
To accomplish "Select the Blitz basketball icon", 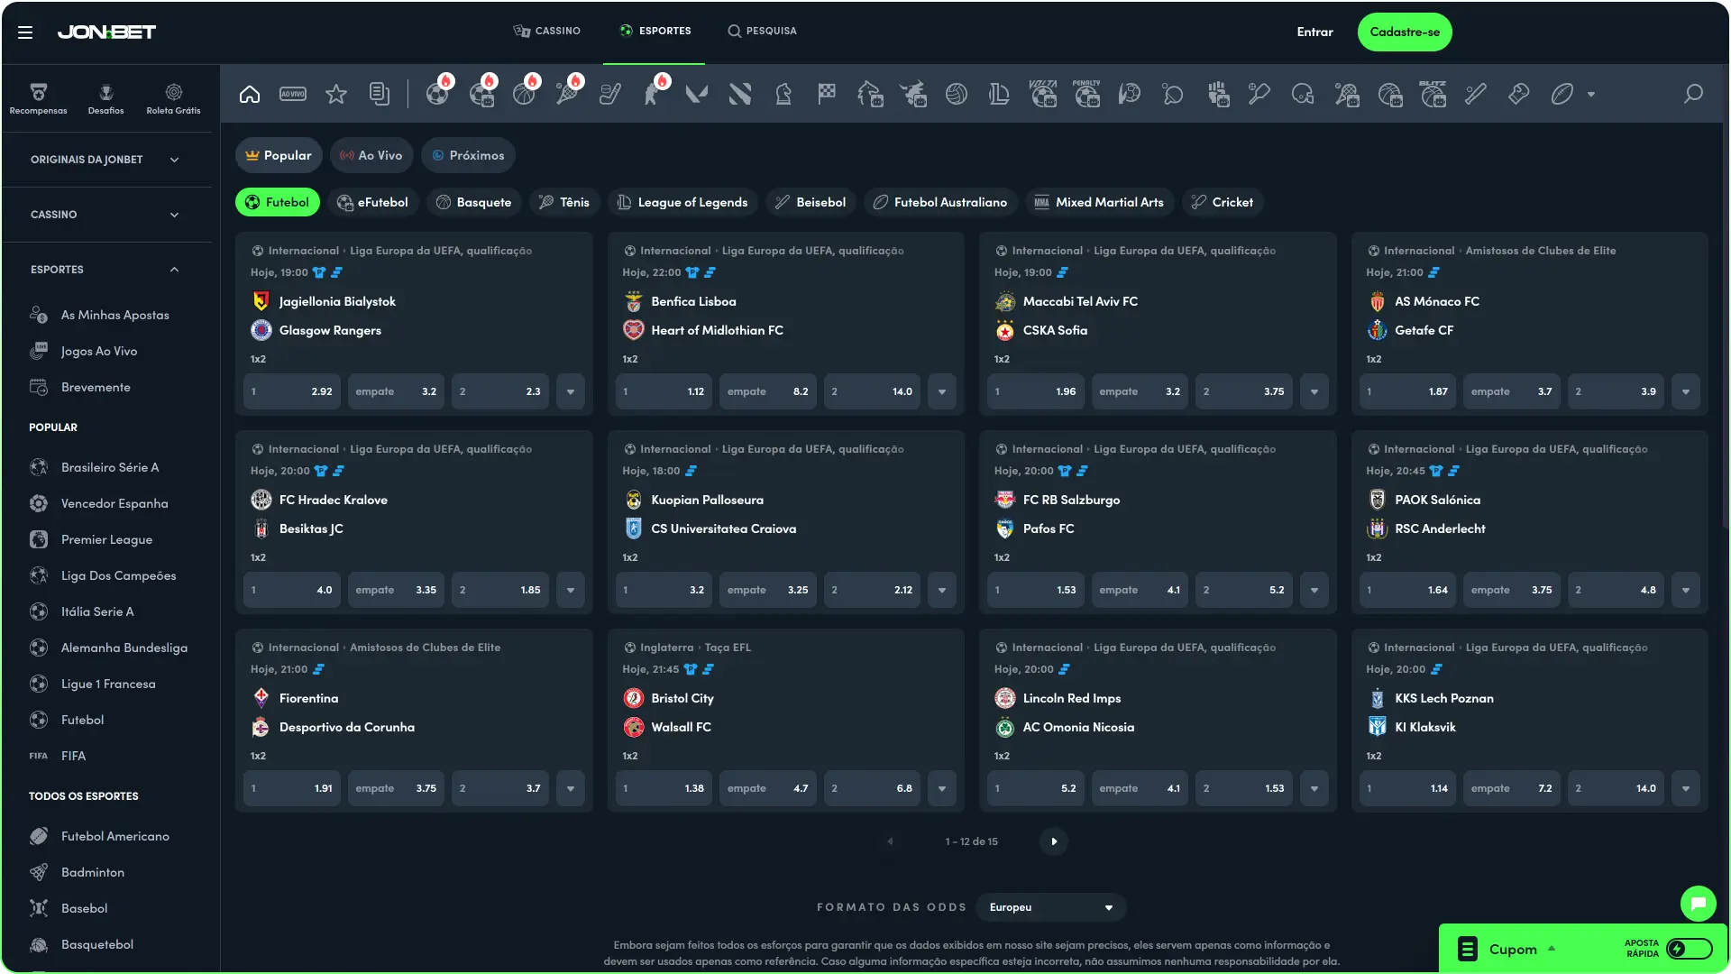I will click(1433, 94).
